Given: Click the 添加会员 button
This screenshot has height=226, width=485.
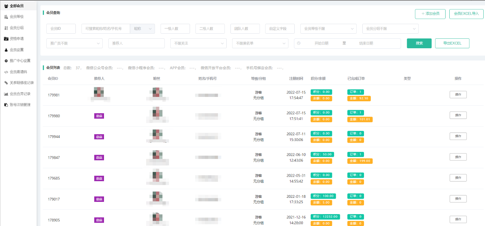Looking at the screenshot, I should [x=430, y=14].
